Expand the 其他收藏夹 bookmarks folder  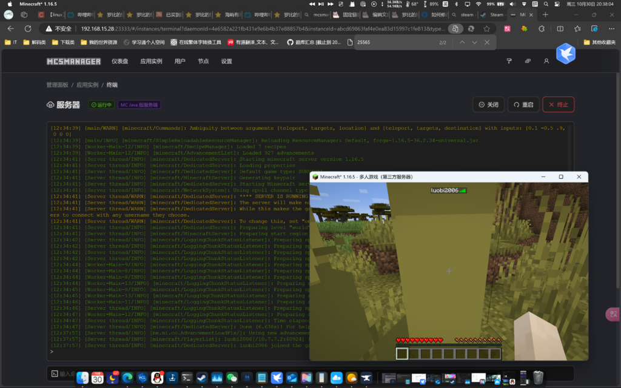pyautogui.click(x=599, y=42)
